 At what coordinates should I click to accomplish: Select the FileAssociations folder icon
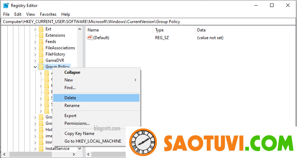pos(41,48)
